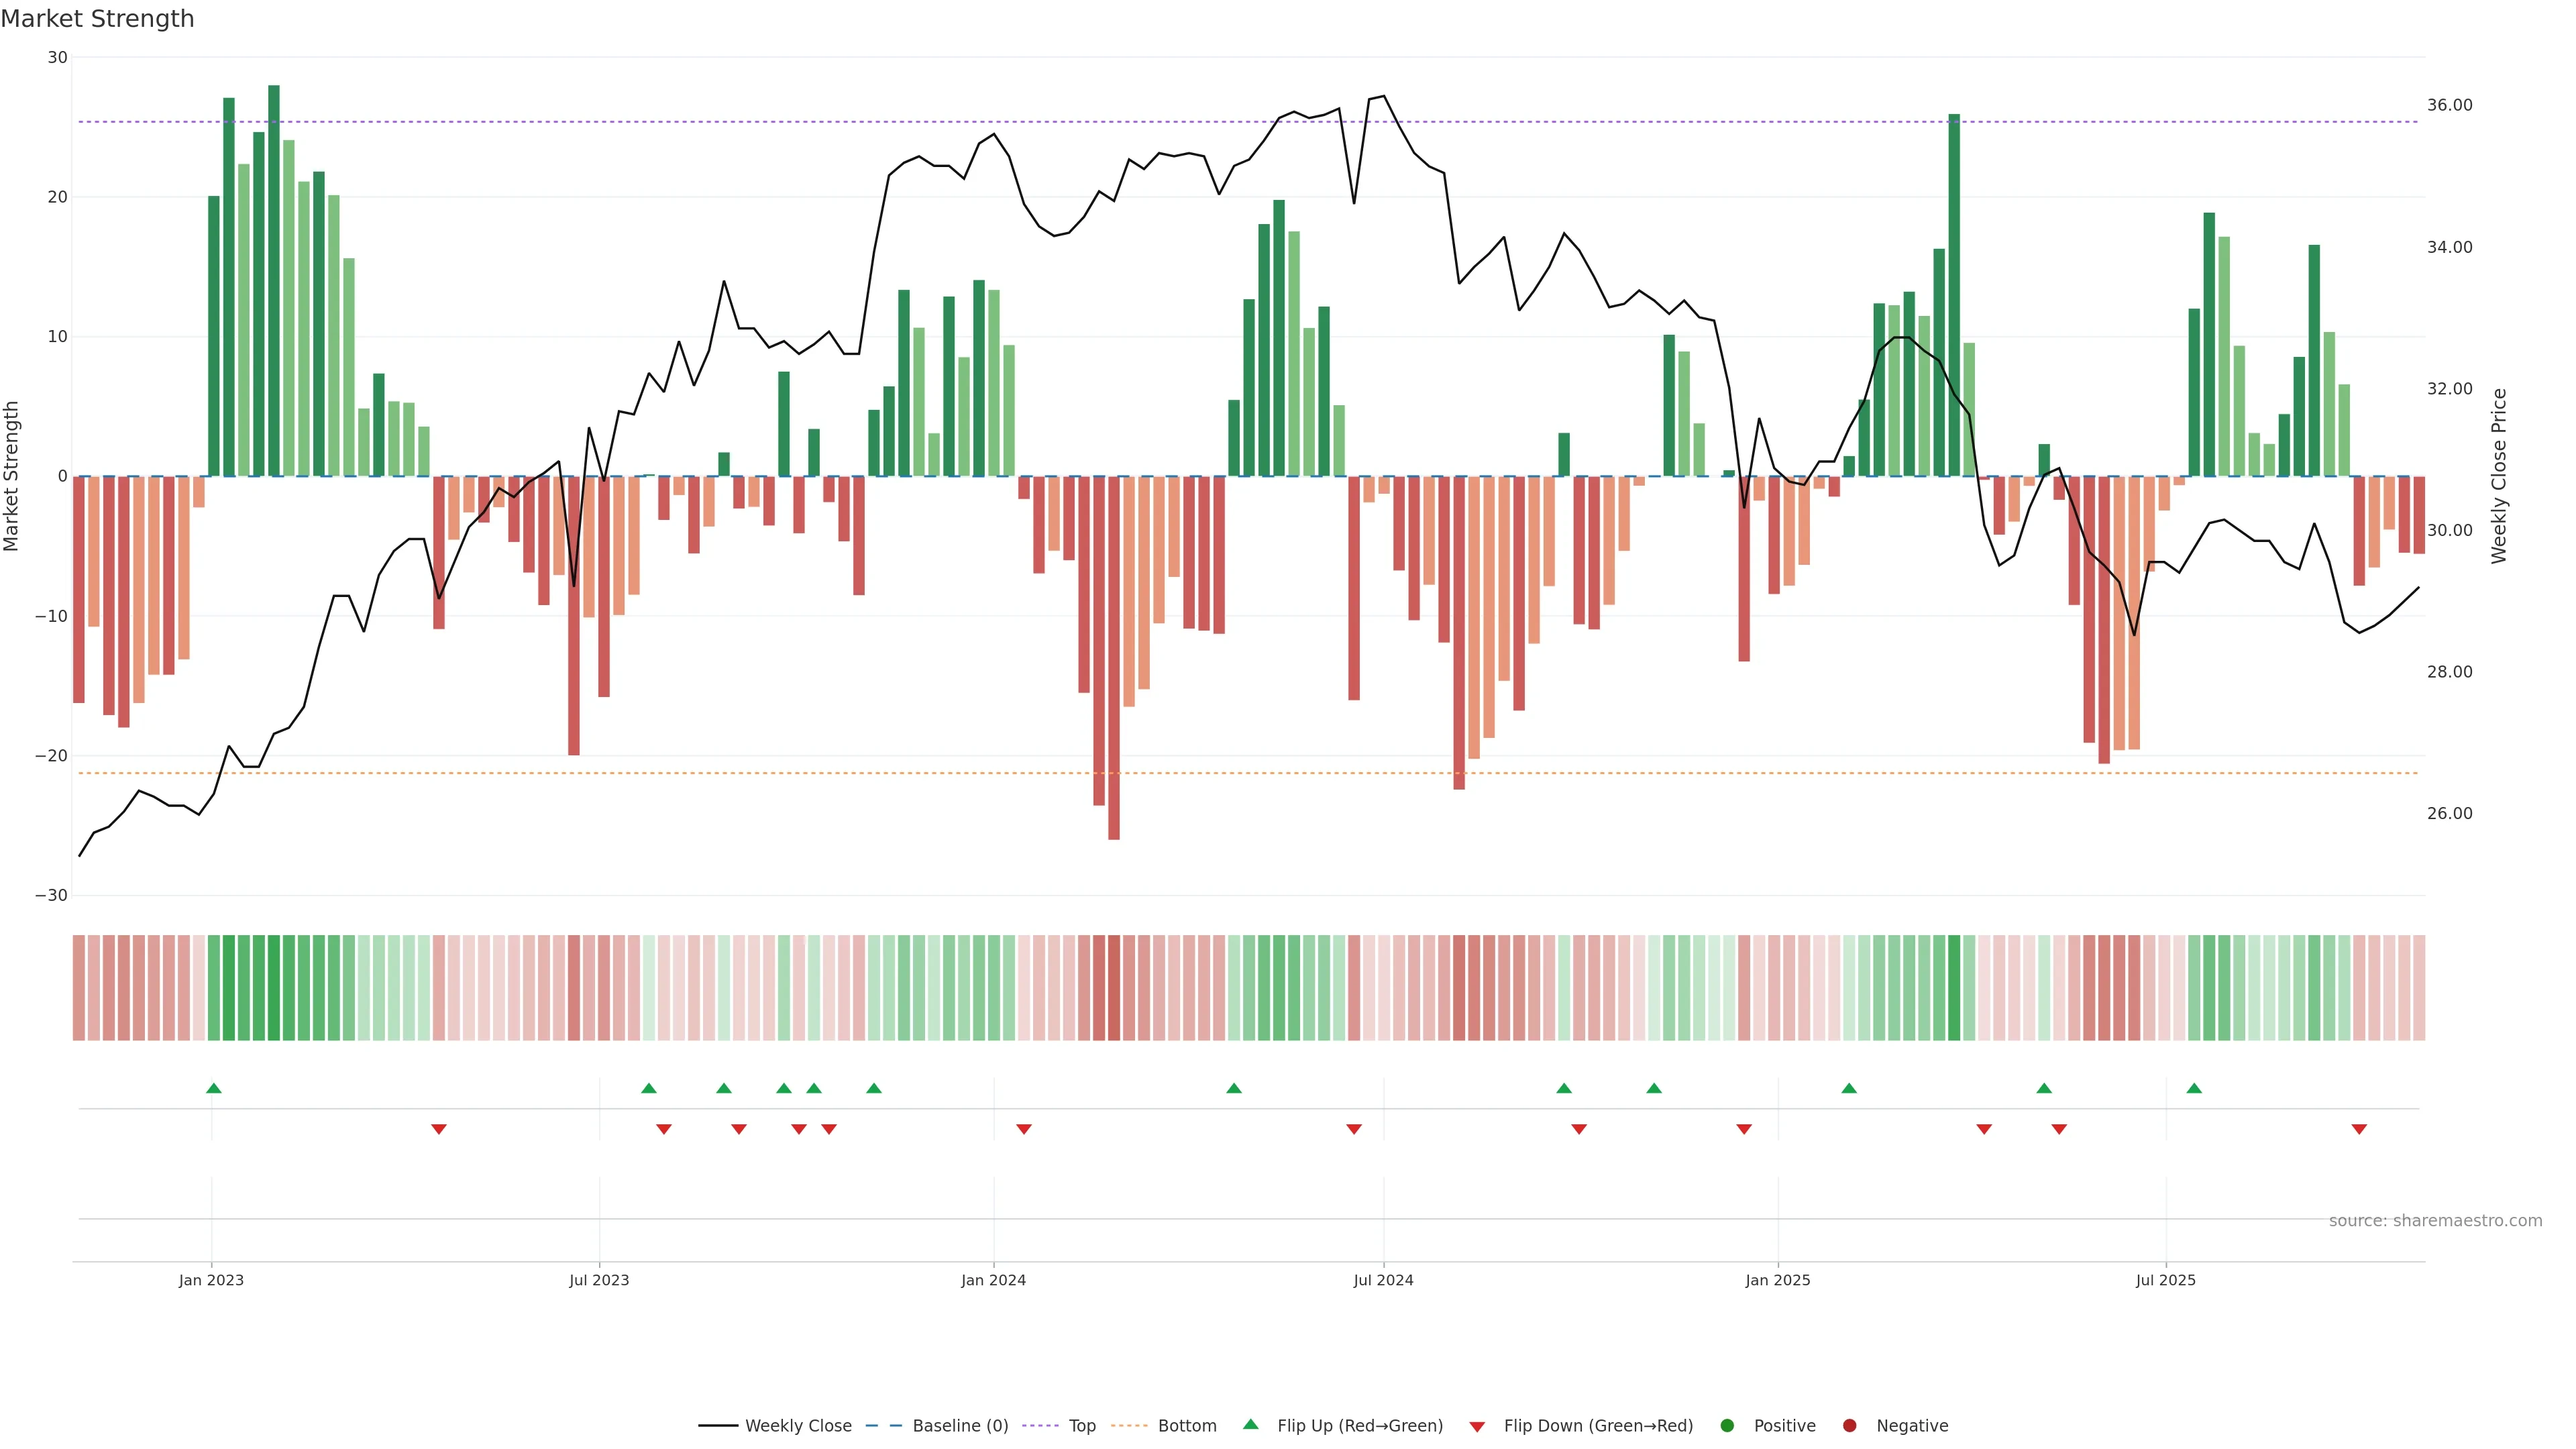Toggle the Weekly Close legend entry
2576x1449 pixels.
797,1426
